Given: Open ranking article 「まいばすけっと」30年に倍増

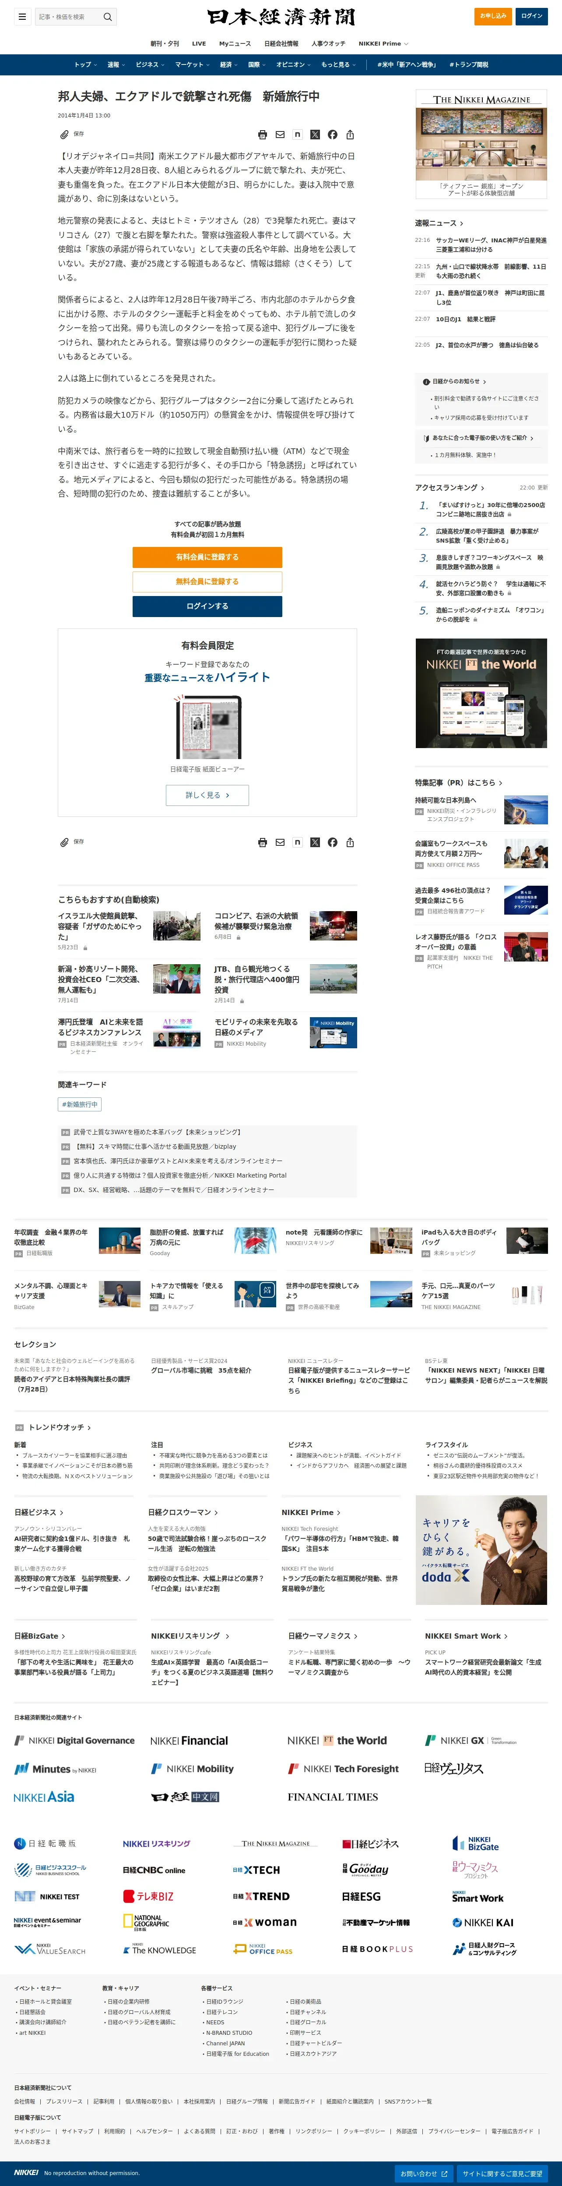Looking at the screenshot, I should [490, 509].
